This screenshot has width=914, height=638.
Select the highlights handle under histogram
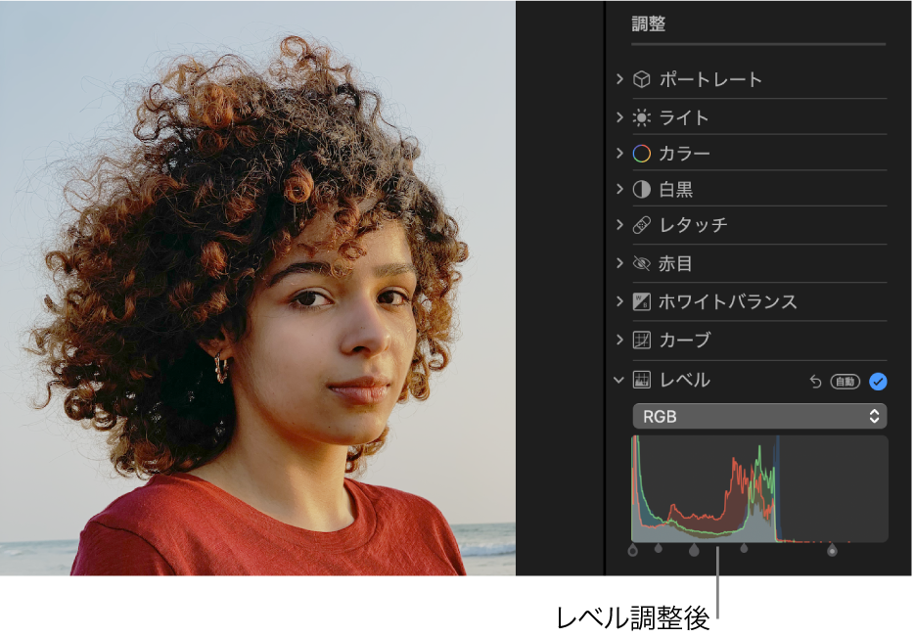[x=744, y=548]
